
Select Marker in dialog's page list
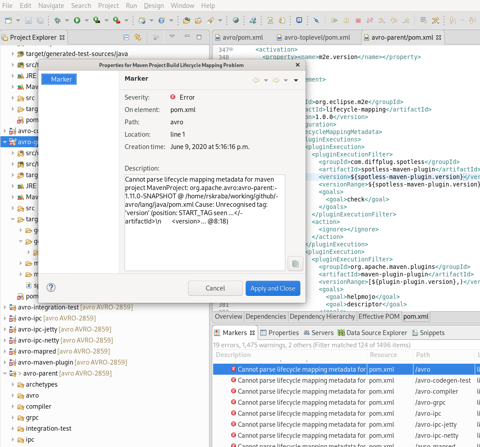(59, 79)
